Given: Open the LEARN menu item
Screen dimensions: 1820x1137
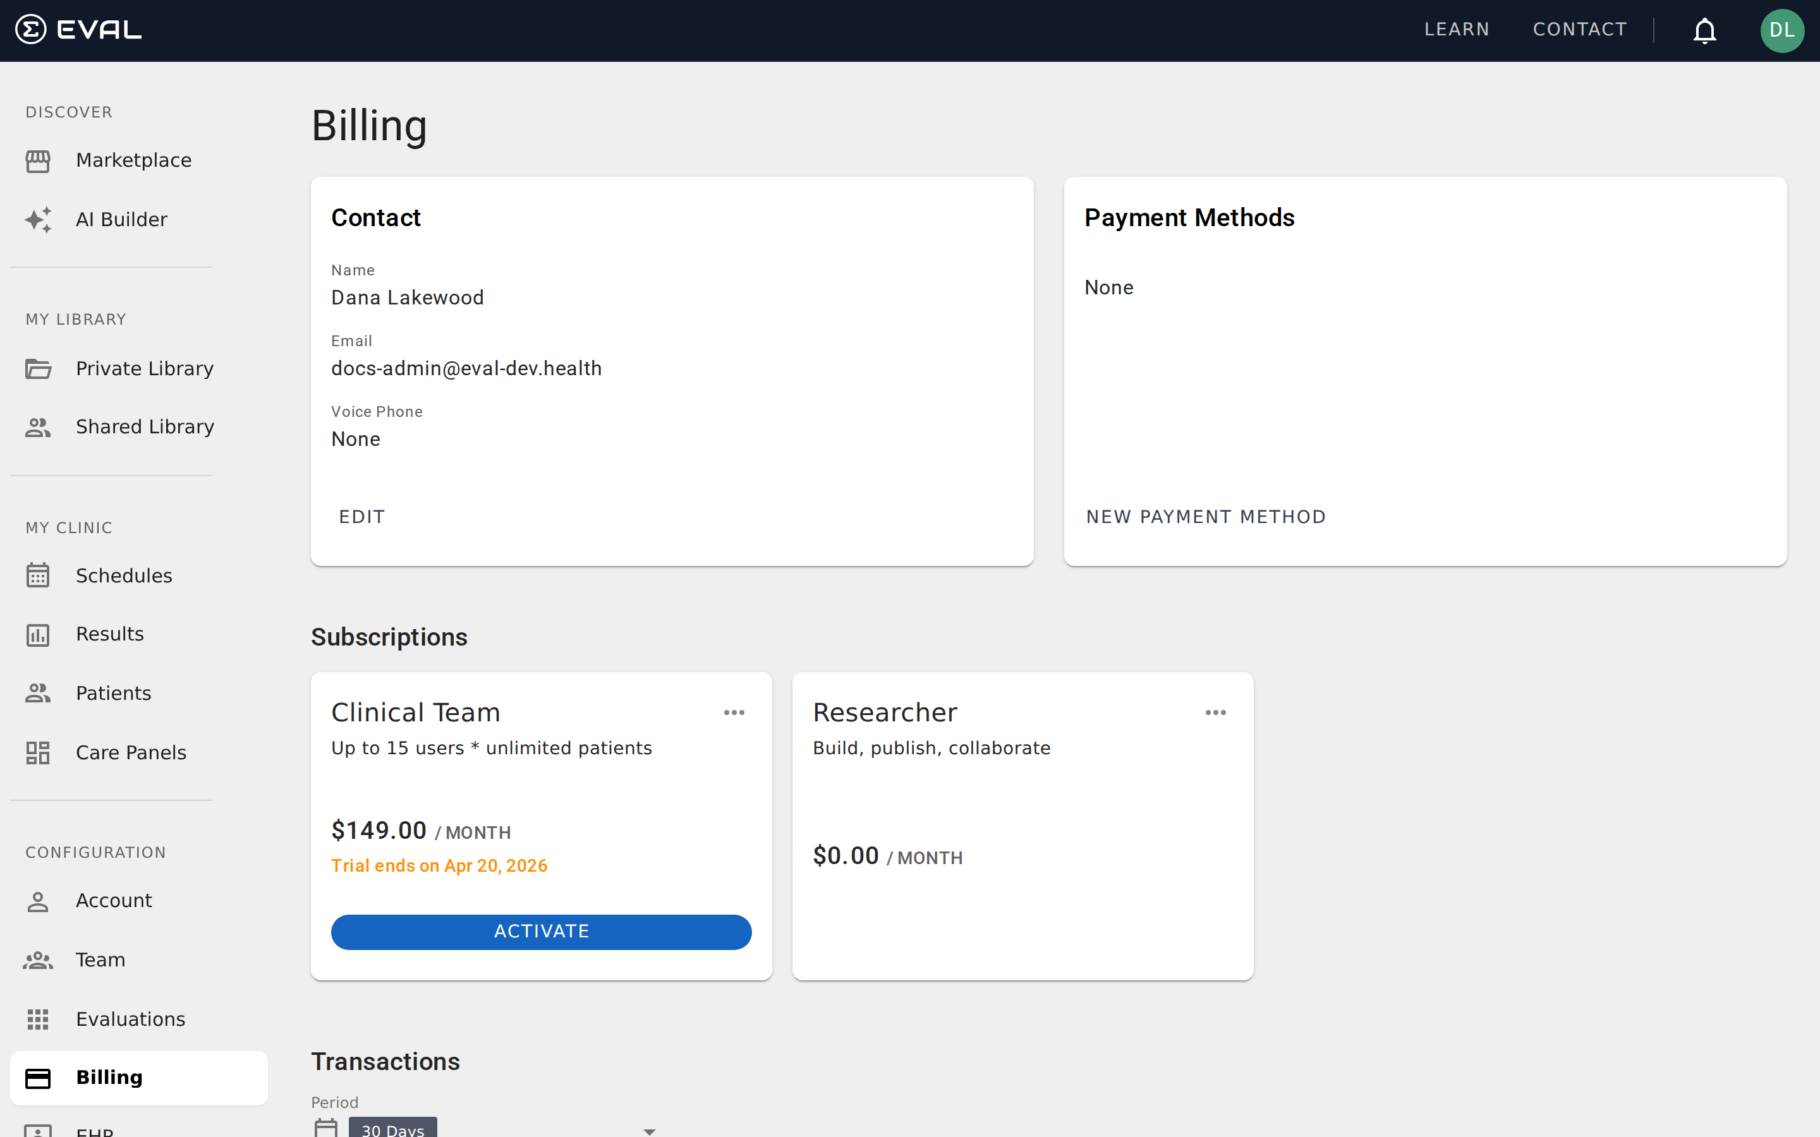Looking at the screenshot, I should (x=1456, y=29).
